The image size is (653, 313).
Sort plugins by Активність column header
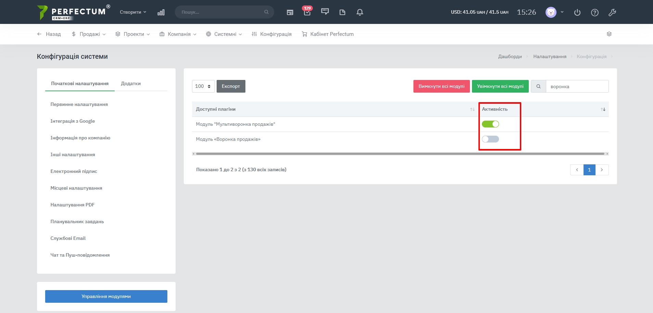(x=495, y=109)
